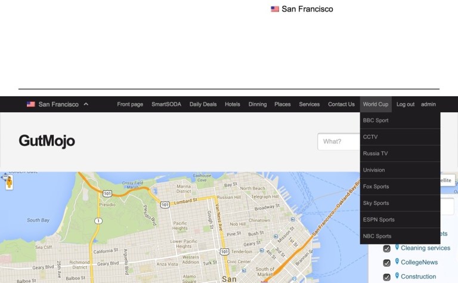Select Univision from the dropdown list

point(374,170)
